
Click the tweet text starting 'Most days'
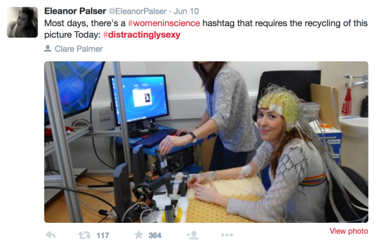point(206,29)
